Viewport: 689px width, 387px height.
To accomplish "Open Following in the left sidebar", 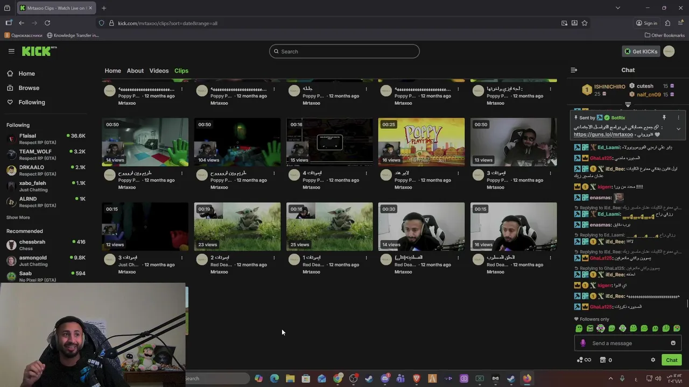I will pyautogui.click(x=32, y=102).
